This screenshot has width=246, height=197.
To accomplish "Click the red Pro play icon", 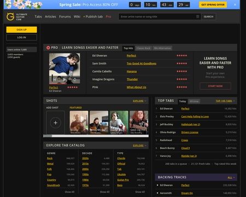I will tap(48, 48).
